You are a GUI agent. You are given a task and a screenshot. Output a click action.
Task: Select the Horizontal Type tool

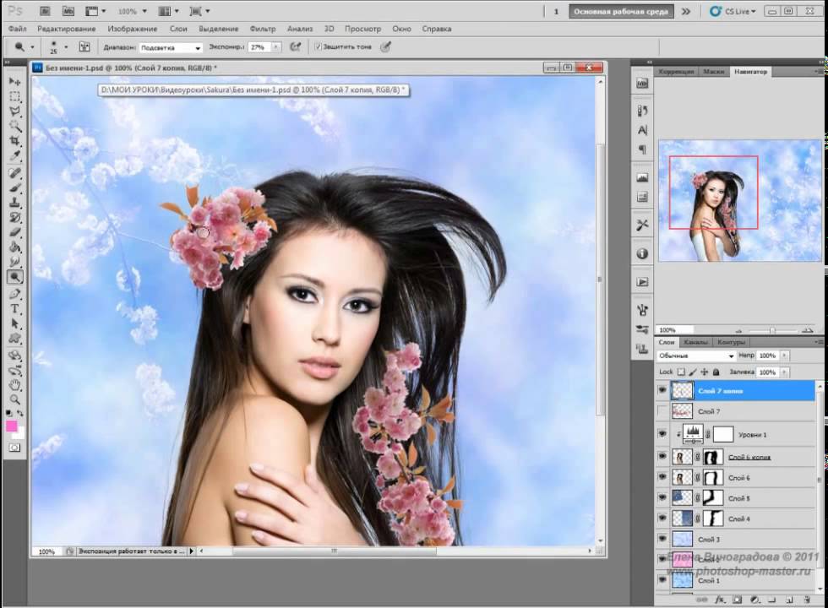[x=15, y=309]
